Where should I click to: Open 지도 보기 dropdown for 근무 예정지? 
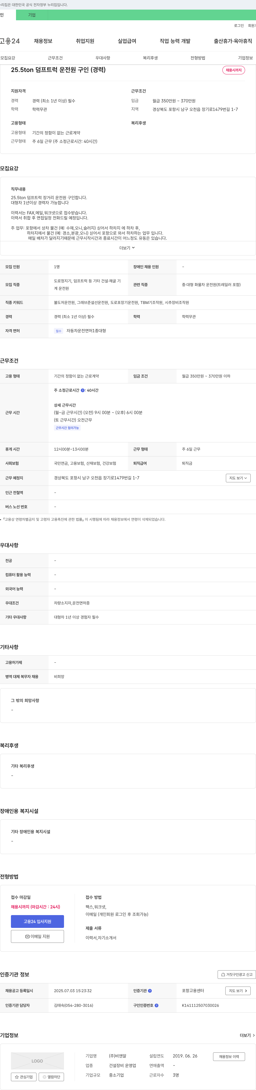point(238,478)
